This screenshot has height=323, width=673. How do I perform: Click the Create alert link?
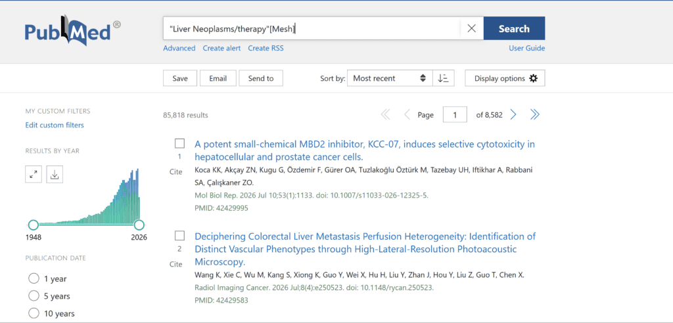(x=221, y=48)
